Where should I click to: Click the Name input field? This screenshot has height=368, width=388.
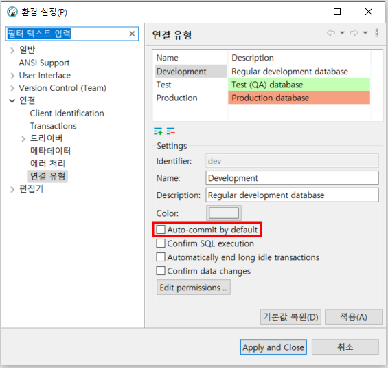[x=292, y=178]
